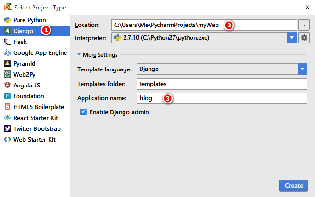Browse for location with the ellipsis button

click(304, 25)
